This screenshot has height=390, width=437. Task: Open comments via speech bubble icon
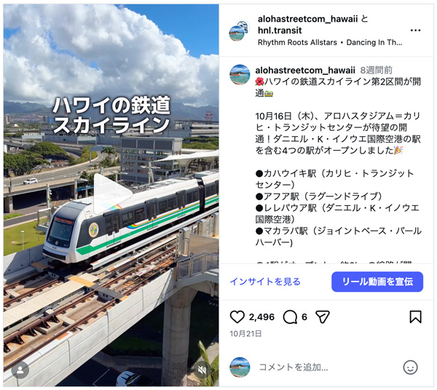[x=290, y=317]
